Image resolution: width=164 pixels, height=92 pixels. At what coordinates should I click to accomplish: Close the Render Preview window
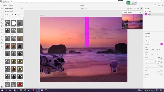pyautogui.click(x=140, y=13)
